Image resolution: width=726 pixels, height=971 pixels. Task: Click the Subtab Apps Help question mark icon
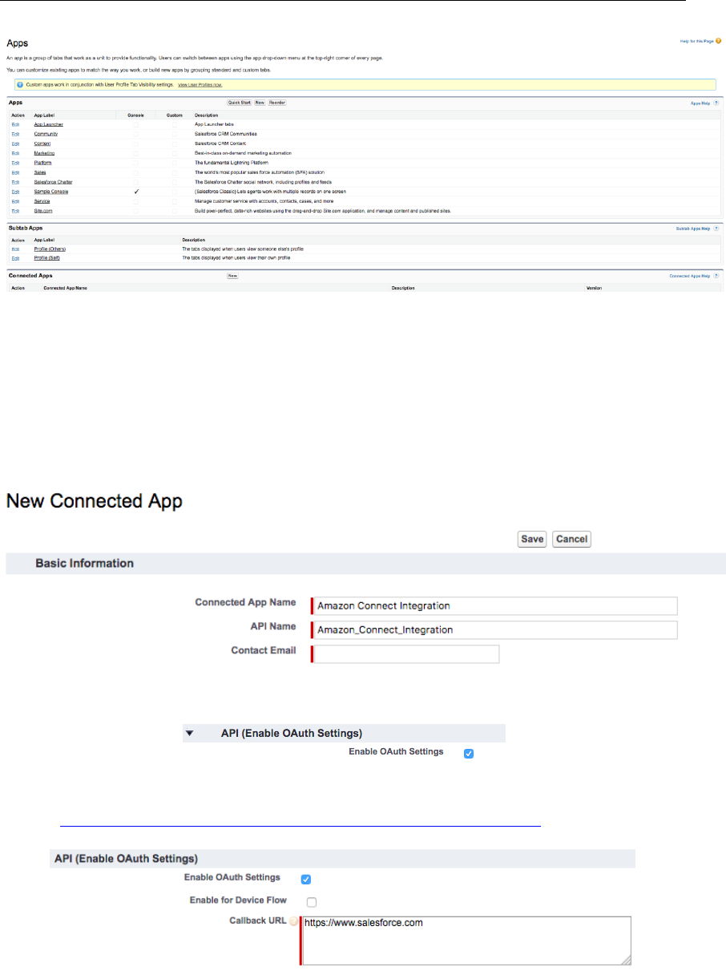click(x=716, y=229)
